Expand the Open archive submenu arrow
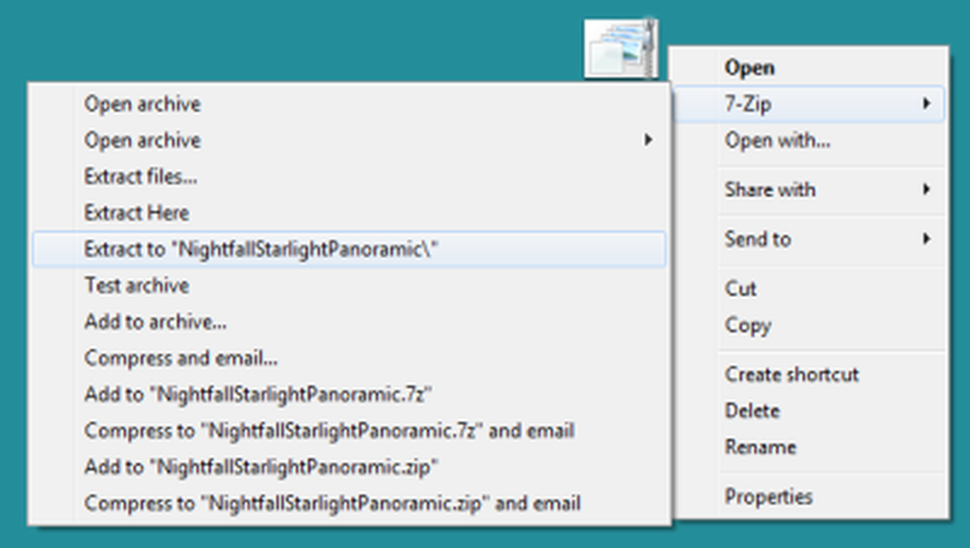The height and width of the screenshot is (548, 970). click(648, 141)
